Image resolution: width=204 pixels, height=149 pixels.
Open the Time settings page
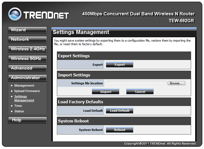pyautogui.click(x=18, y=106)
